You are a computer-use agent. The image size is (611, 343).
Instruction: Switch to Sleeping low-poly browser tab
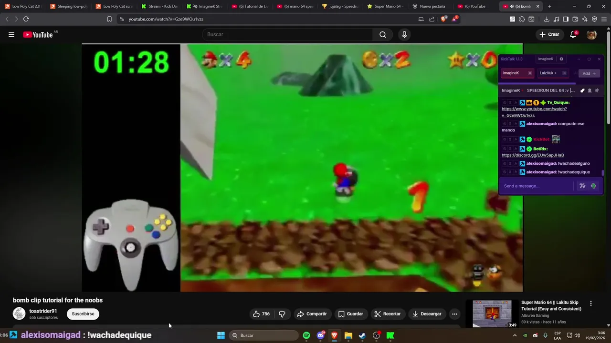[x=69, y=6]
